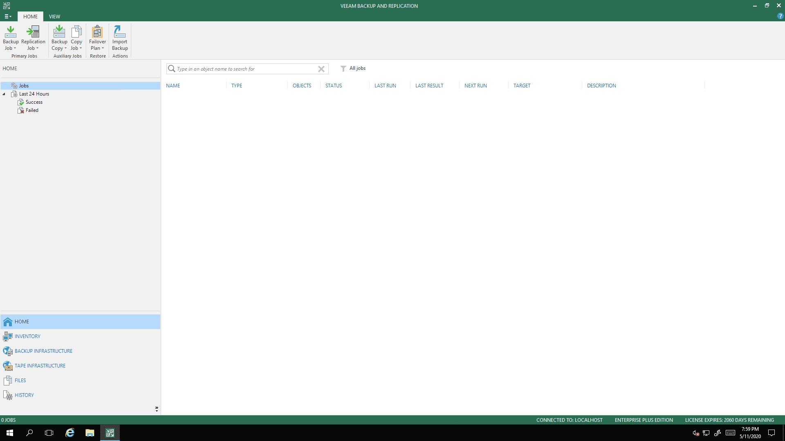Click the LICENSE EXPIRES status text
Image resolution: width=785 pixels, height=441 pixels.
coord(729,420)
